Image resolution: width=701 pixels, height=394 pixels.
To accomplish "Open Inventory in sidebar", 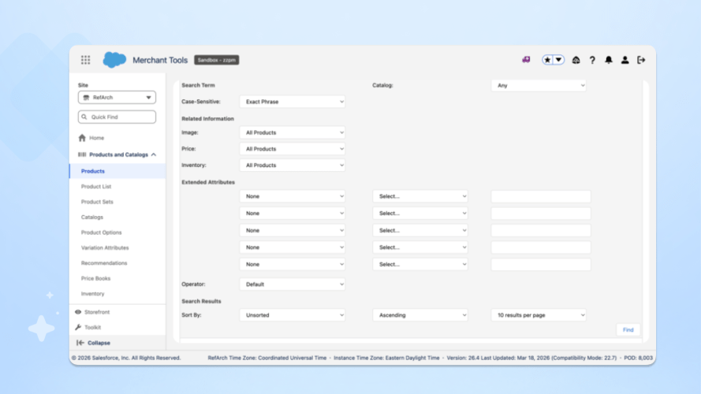I will click(x=92, y=293).
